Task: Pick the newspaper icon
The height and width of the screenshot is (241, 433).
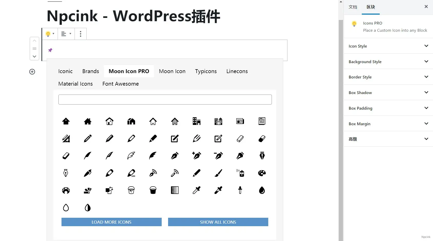Action: point(240,121)
